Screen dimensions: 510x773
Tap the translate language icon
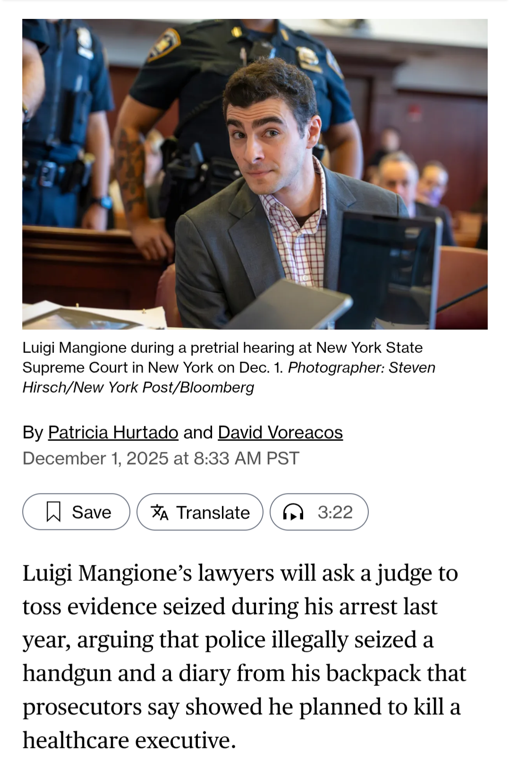coord(159,512)
